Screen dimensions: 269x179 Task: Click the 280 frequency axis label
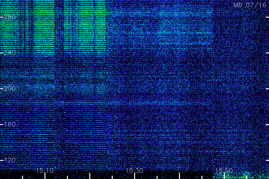[10, 17]
